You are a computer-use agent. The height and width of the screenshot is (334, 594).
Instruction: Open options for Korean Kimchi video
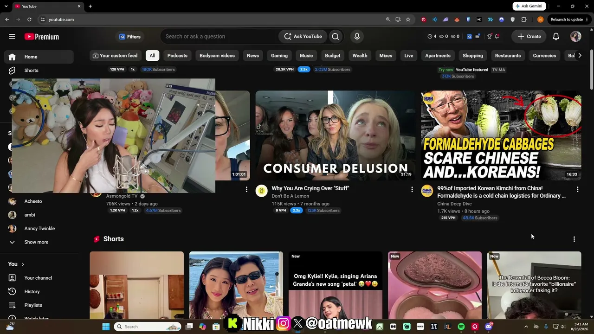click(x=577, y=189)
